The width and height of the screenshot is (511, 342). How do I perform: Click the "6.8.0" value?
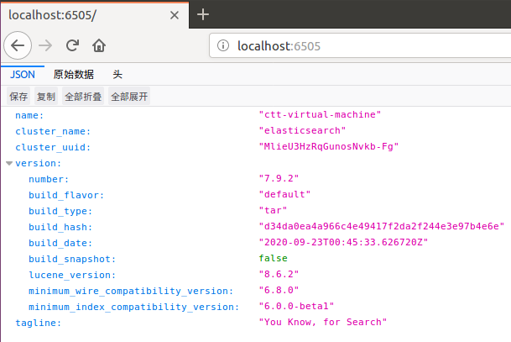[x=279, y=291]
